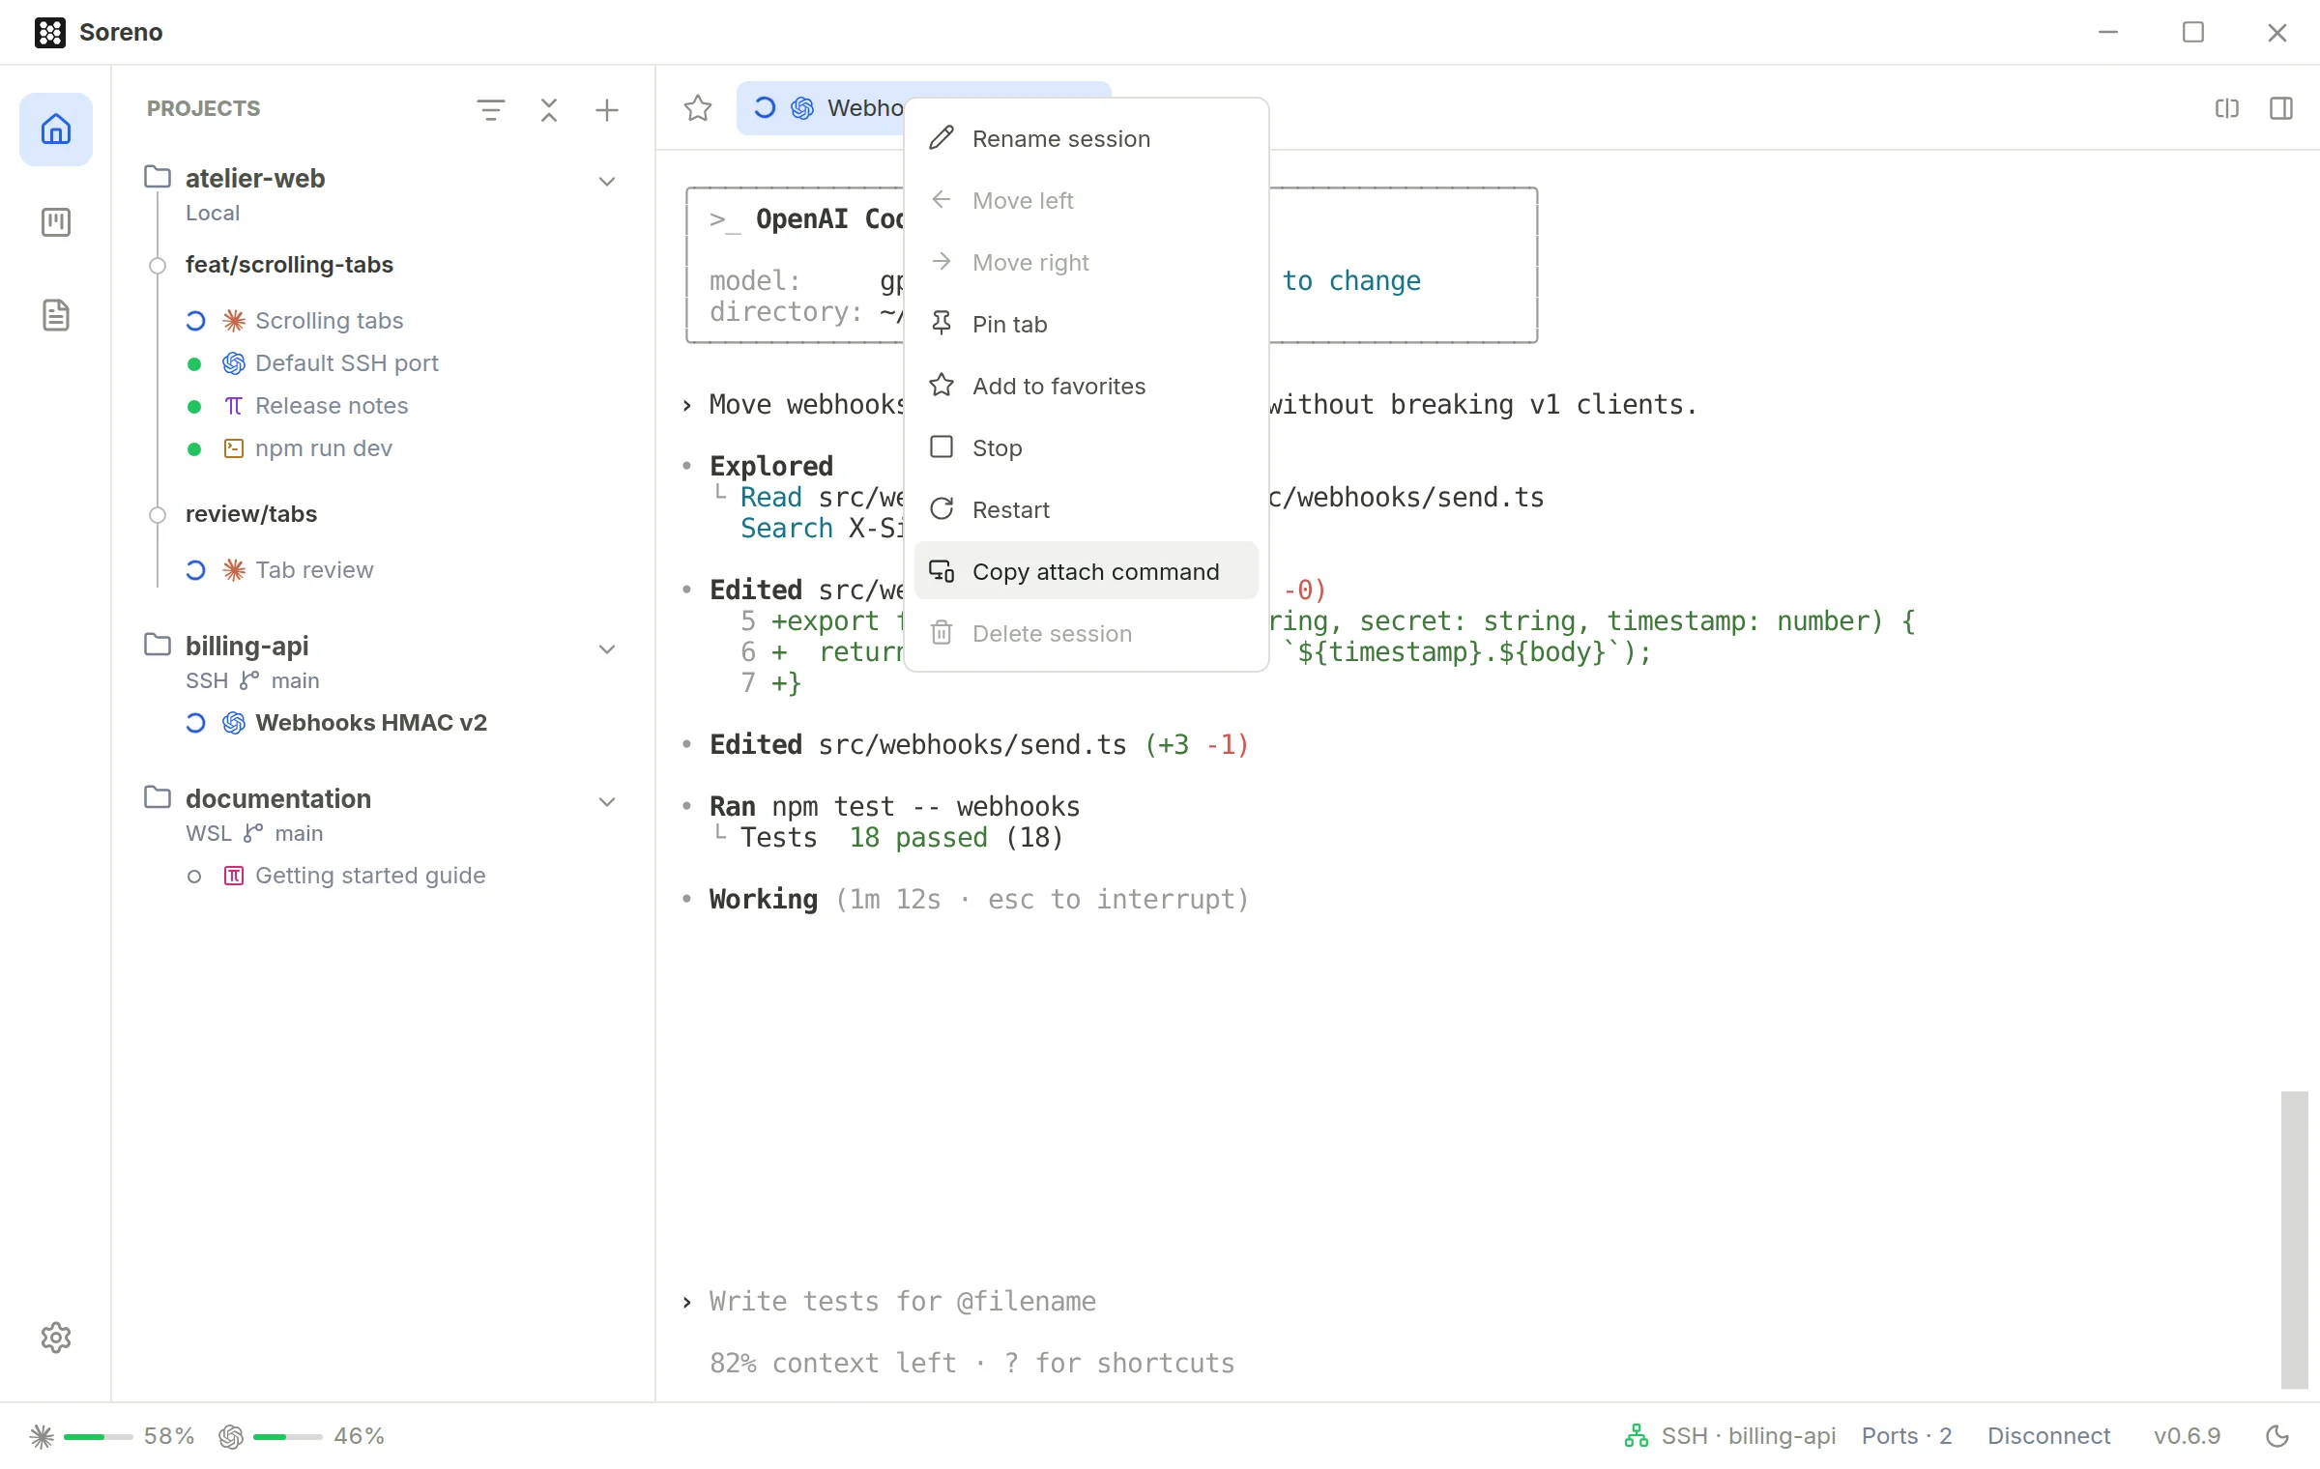
Task: Click the Soreno app logo
Action: [x=50, y=32]
